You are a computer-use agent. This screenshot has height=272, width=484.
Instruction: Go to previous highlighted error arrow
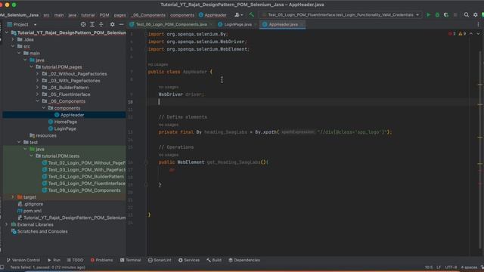[471, 33]
